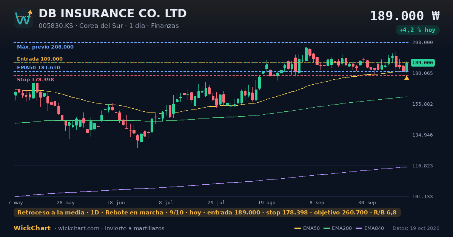This screenshot has width=453, height=237.
Task: Click the EMA840 legend label
Action: [374, 228]
